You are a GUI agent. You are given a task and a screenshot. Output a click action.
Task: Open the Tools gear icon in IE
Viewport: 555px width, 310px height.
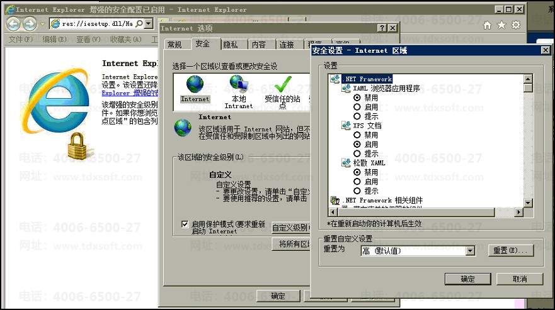click(516, 25)
